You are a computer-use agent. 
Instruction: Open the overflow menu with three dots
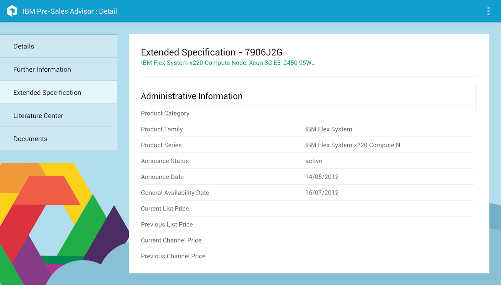click(x=489, y=11)
